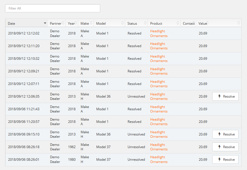Click Unresolved status in 09:15:10 row
Image resolution: width=247 pixels, height=170 pixels.
pos(136,134)
